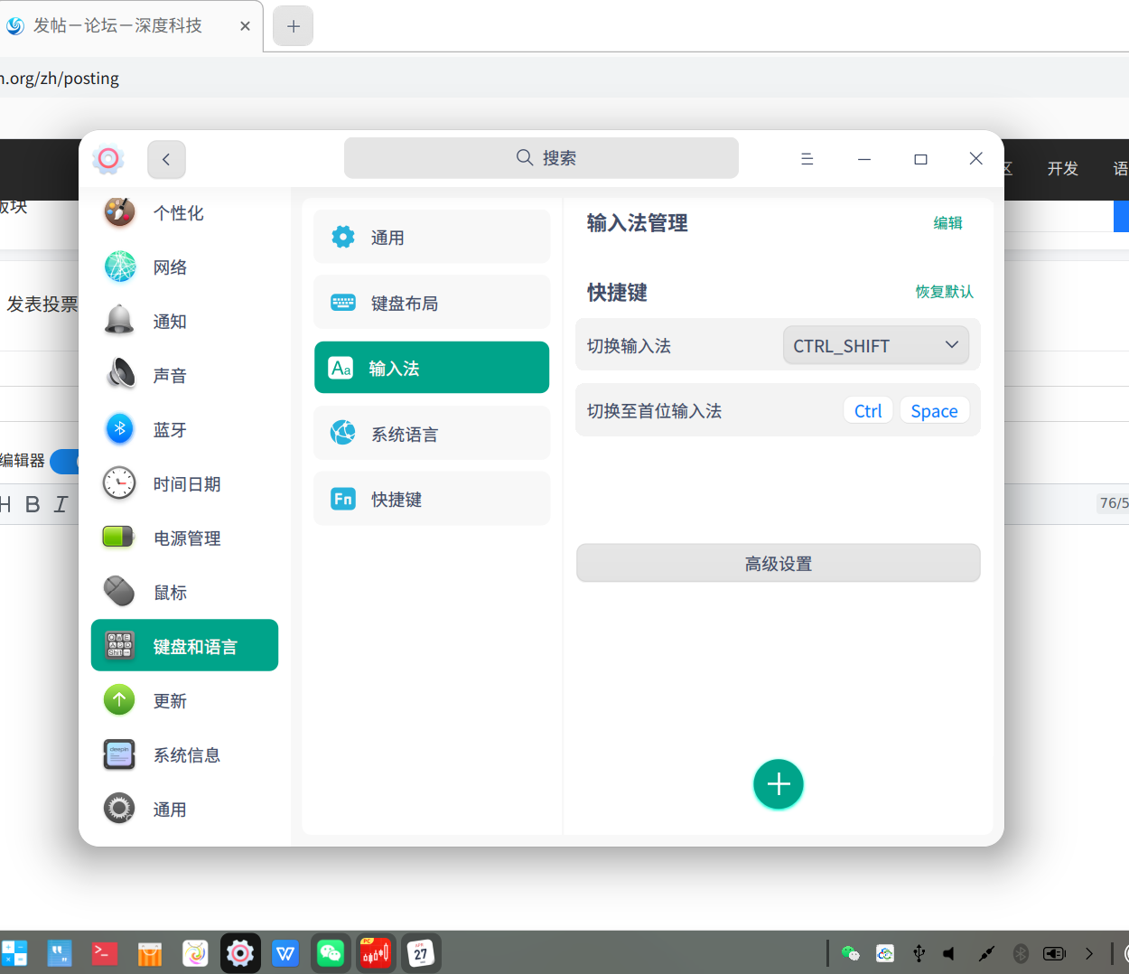
Task: Open 网络 (Network) settings
Action: coord(184,267)
